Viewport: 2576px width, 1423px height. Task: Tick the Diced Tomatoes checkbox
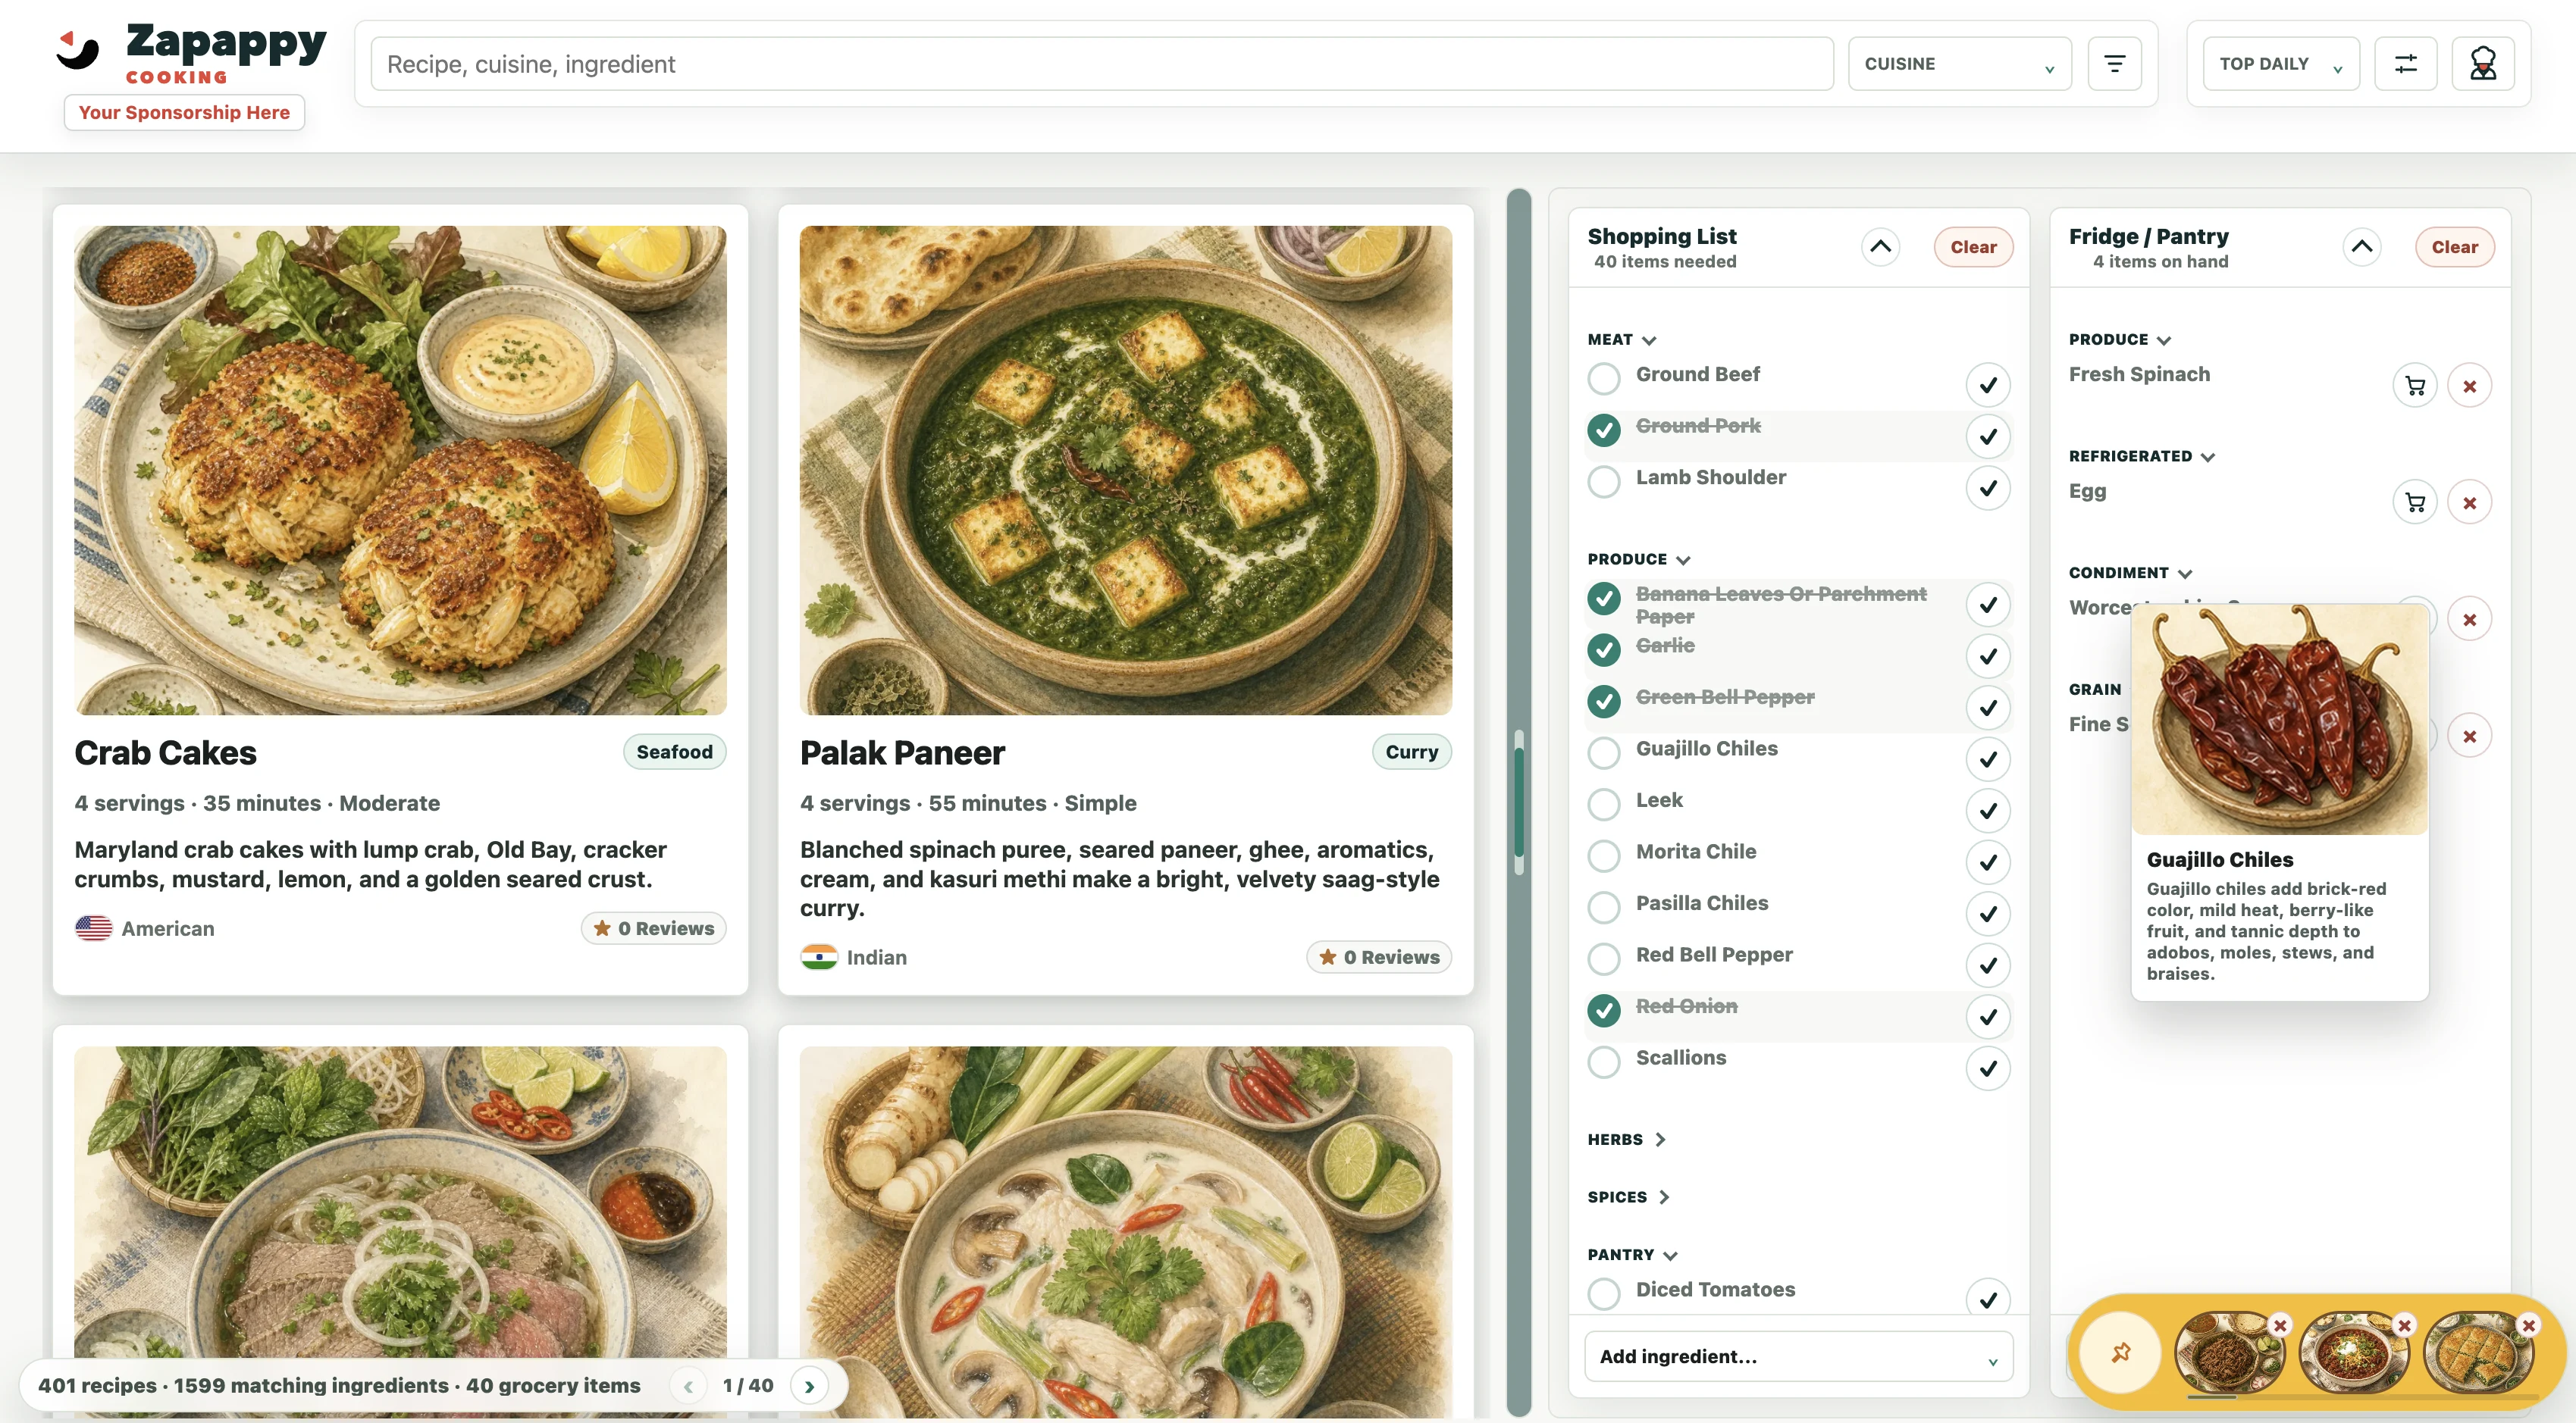coord(1604,1294)
